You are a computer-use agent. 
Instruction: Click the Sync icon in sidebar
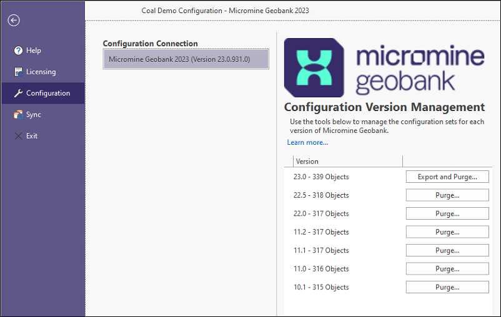(18, 115)
